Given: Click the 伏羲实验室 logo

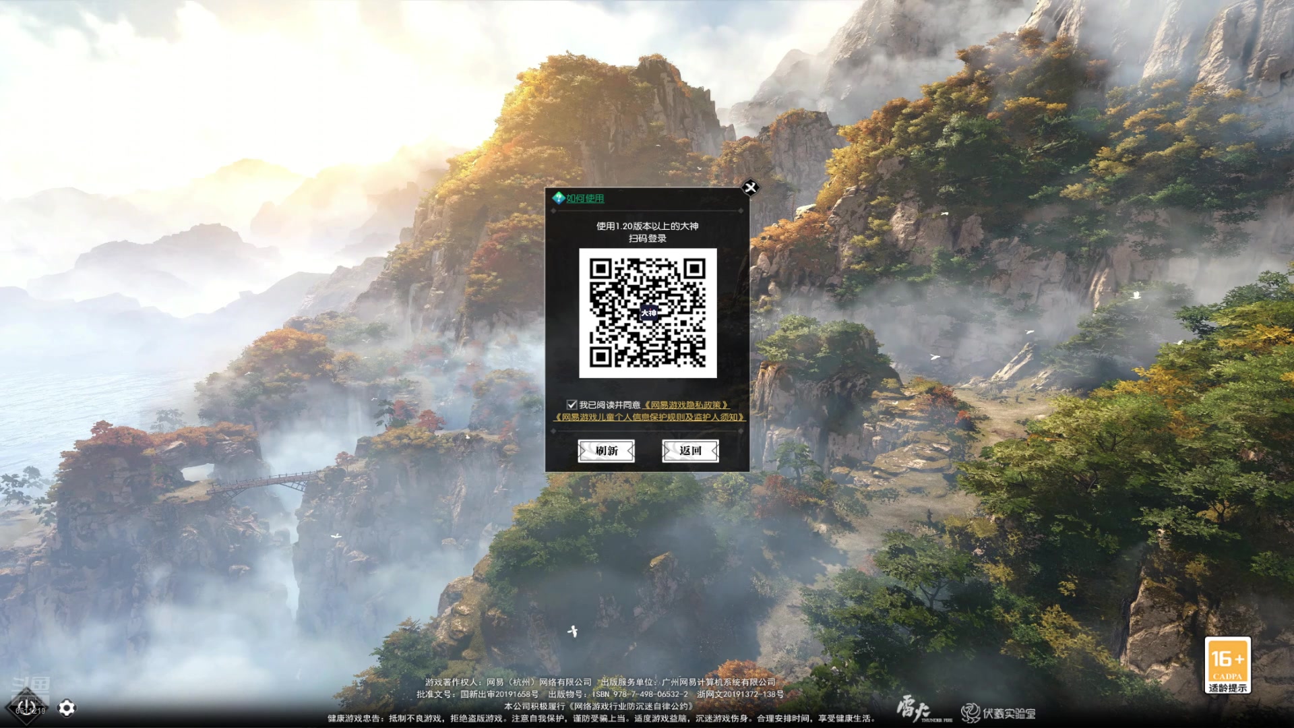Looking at the screenshot, I should 998,713.
